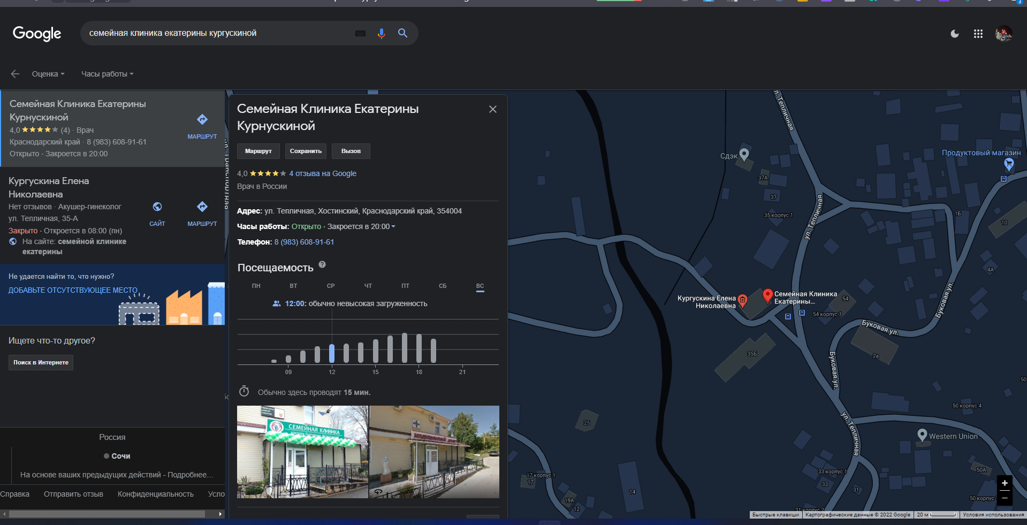Click the Сдэк map marker
This screenshot has height=525, width=1027.
point(744,154)
